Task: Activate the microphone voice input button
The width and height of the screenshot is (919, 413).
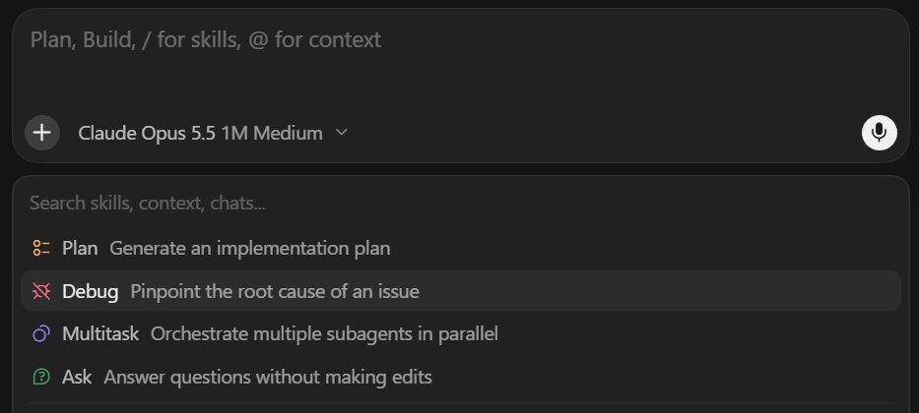Action: pyautogui.click(x=880, y=133)
